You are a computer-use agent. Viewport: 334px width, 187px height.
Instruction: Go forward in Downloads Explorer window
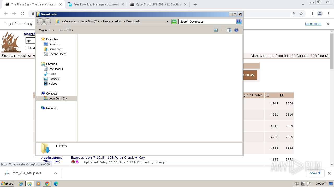[47, 22]
